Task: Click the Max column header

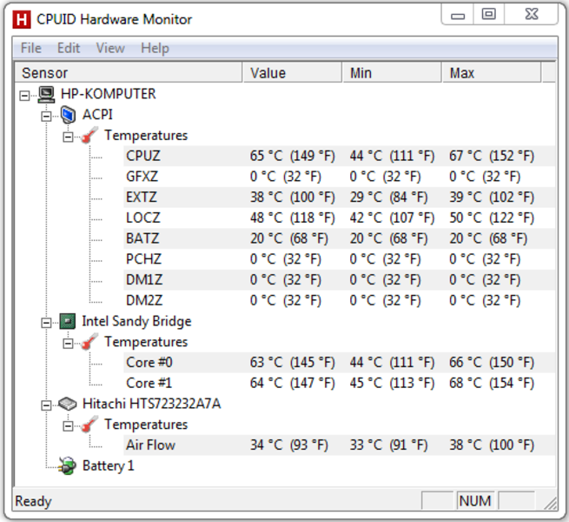Action: [x=492, y=73]
